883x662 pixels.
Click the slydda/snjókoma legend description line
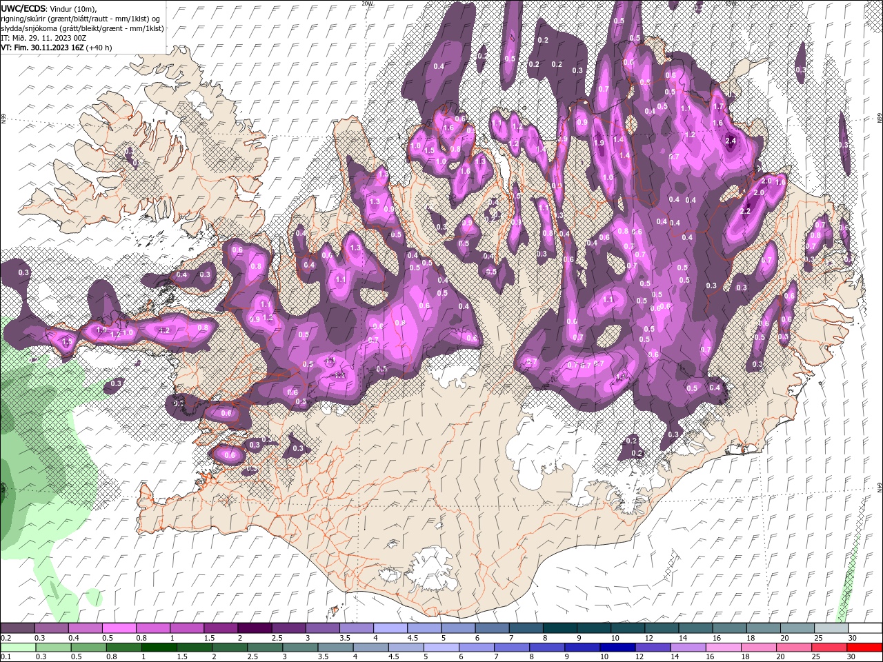click(x=82, y=28)
